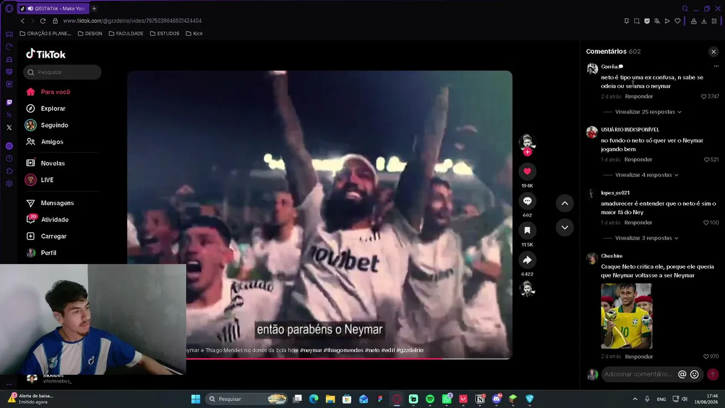Viewport: 725px width, 408px height.
Task: Like the USUÁRIO INDISPONÍVEL comment heart
Action: (x=706, y=160)
